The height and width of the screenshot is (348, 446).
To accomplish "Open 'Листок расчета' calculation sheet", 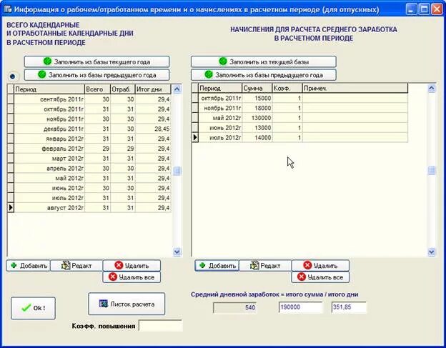I will pos(127,304).
